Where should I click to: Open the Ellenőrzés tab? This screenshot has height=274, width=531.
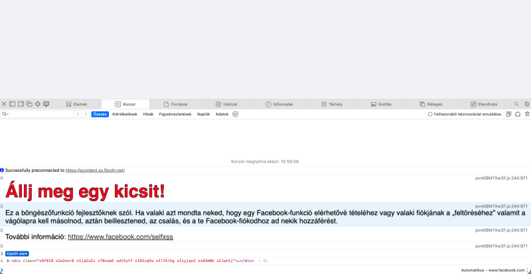click(484, 104)
